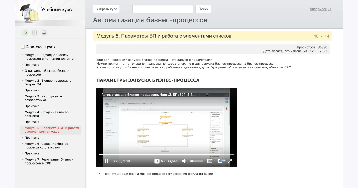Toggle video subtitles icon
The height and width of the screenshot is (188, 358).
210,161
